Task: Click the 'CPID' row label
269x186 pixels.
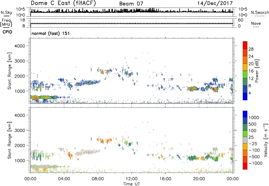Action: click(7, 32)
